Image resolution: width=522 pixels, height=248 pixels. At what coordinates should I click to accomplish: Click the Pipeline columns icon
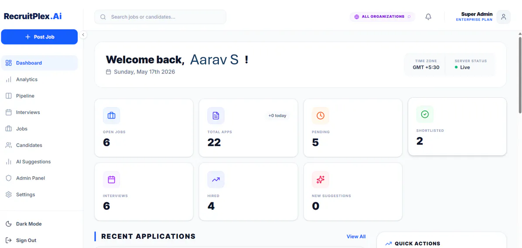[9, 96]
